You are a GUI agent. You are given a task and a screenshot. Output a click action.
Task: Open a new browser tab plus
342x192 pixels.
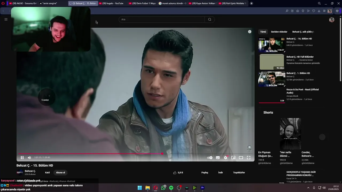[251, 3]
